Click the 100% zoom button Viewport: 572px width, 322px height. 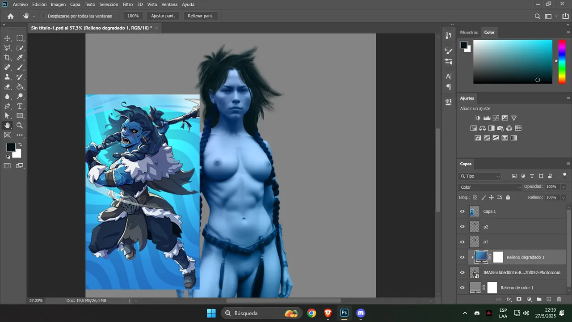pos(133,16)
